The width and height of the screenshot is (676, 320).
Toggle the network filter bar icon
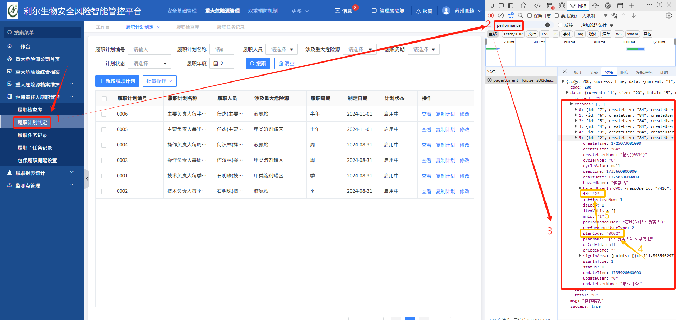511,15
